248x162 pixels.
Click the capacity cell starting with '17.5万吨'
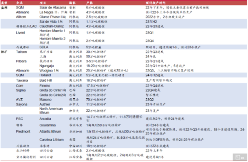(x=97, y=86)
